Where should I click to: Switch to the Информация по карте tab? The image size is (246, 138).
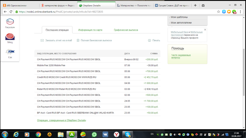tap(90, 30)
